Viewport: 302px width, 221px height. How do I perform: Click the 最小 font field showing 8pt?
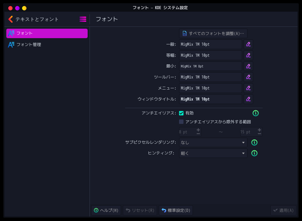tap(210, 66)
